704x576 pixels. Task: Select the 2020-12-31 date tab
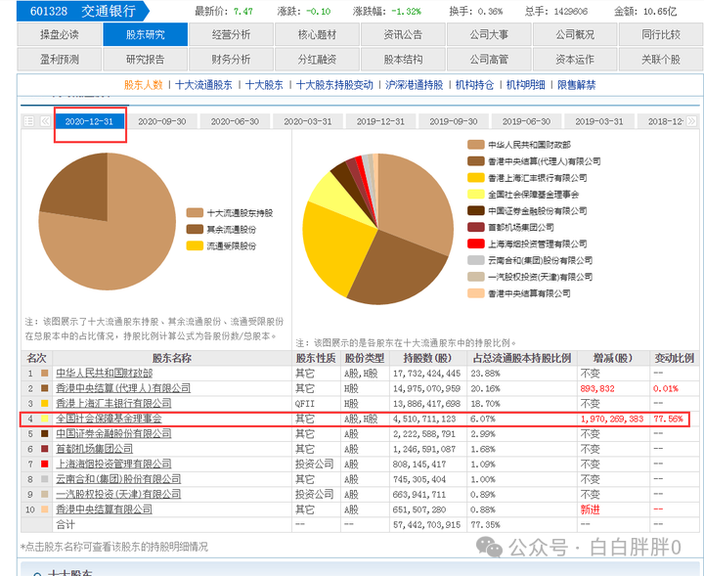(x=89, y=121)
